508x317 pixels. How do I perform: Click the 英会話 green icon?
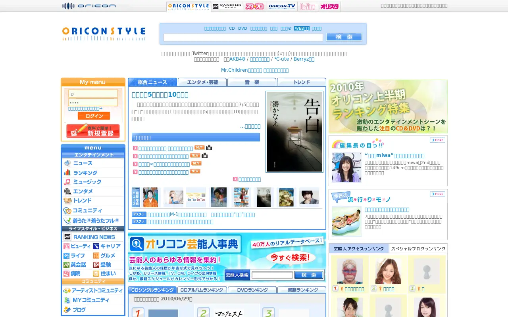click(66, 265)
